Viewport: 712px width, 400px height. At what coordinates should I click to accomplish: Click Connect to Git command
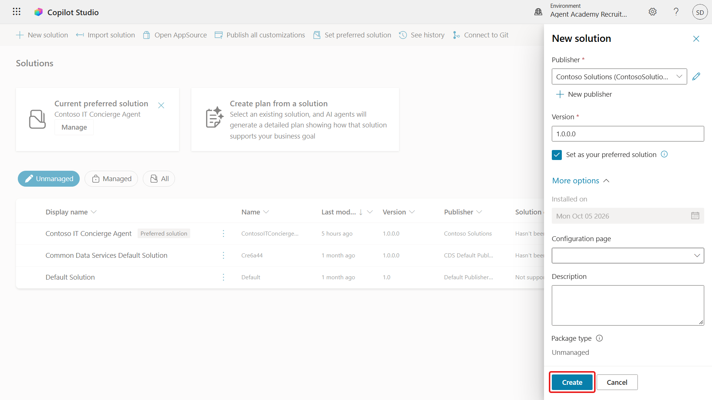click(480, 35)
